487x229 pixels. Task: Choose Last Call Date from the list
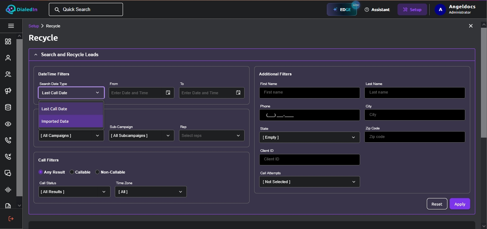coord(71,109)
